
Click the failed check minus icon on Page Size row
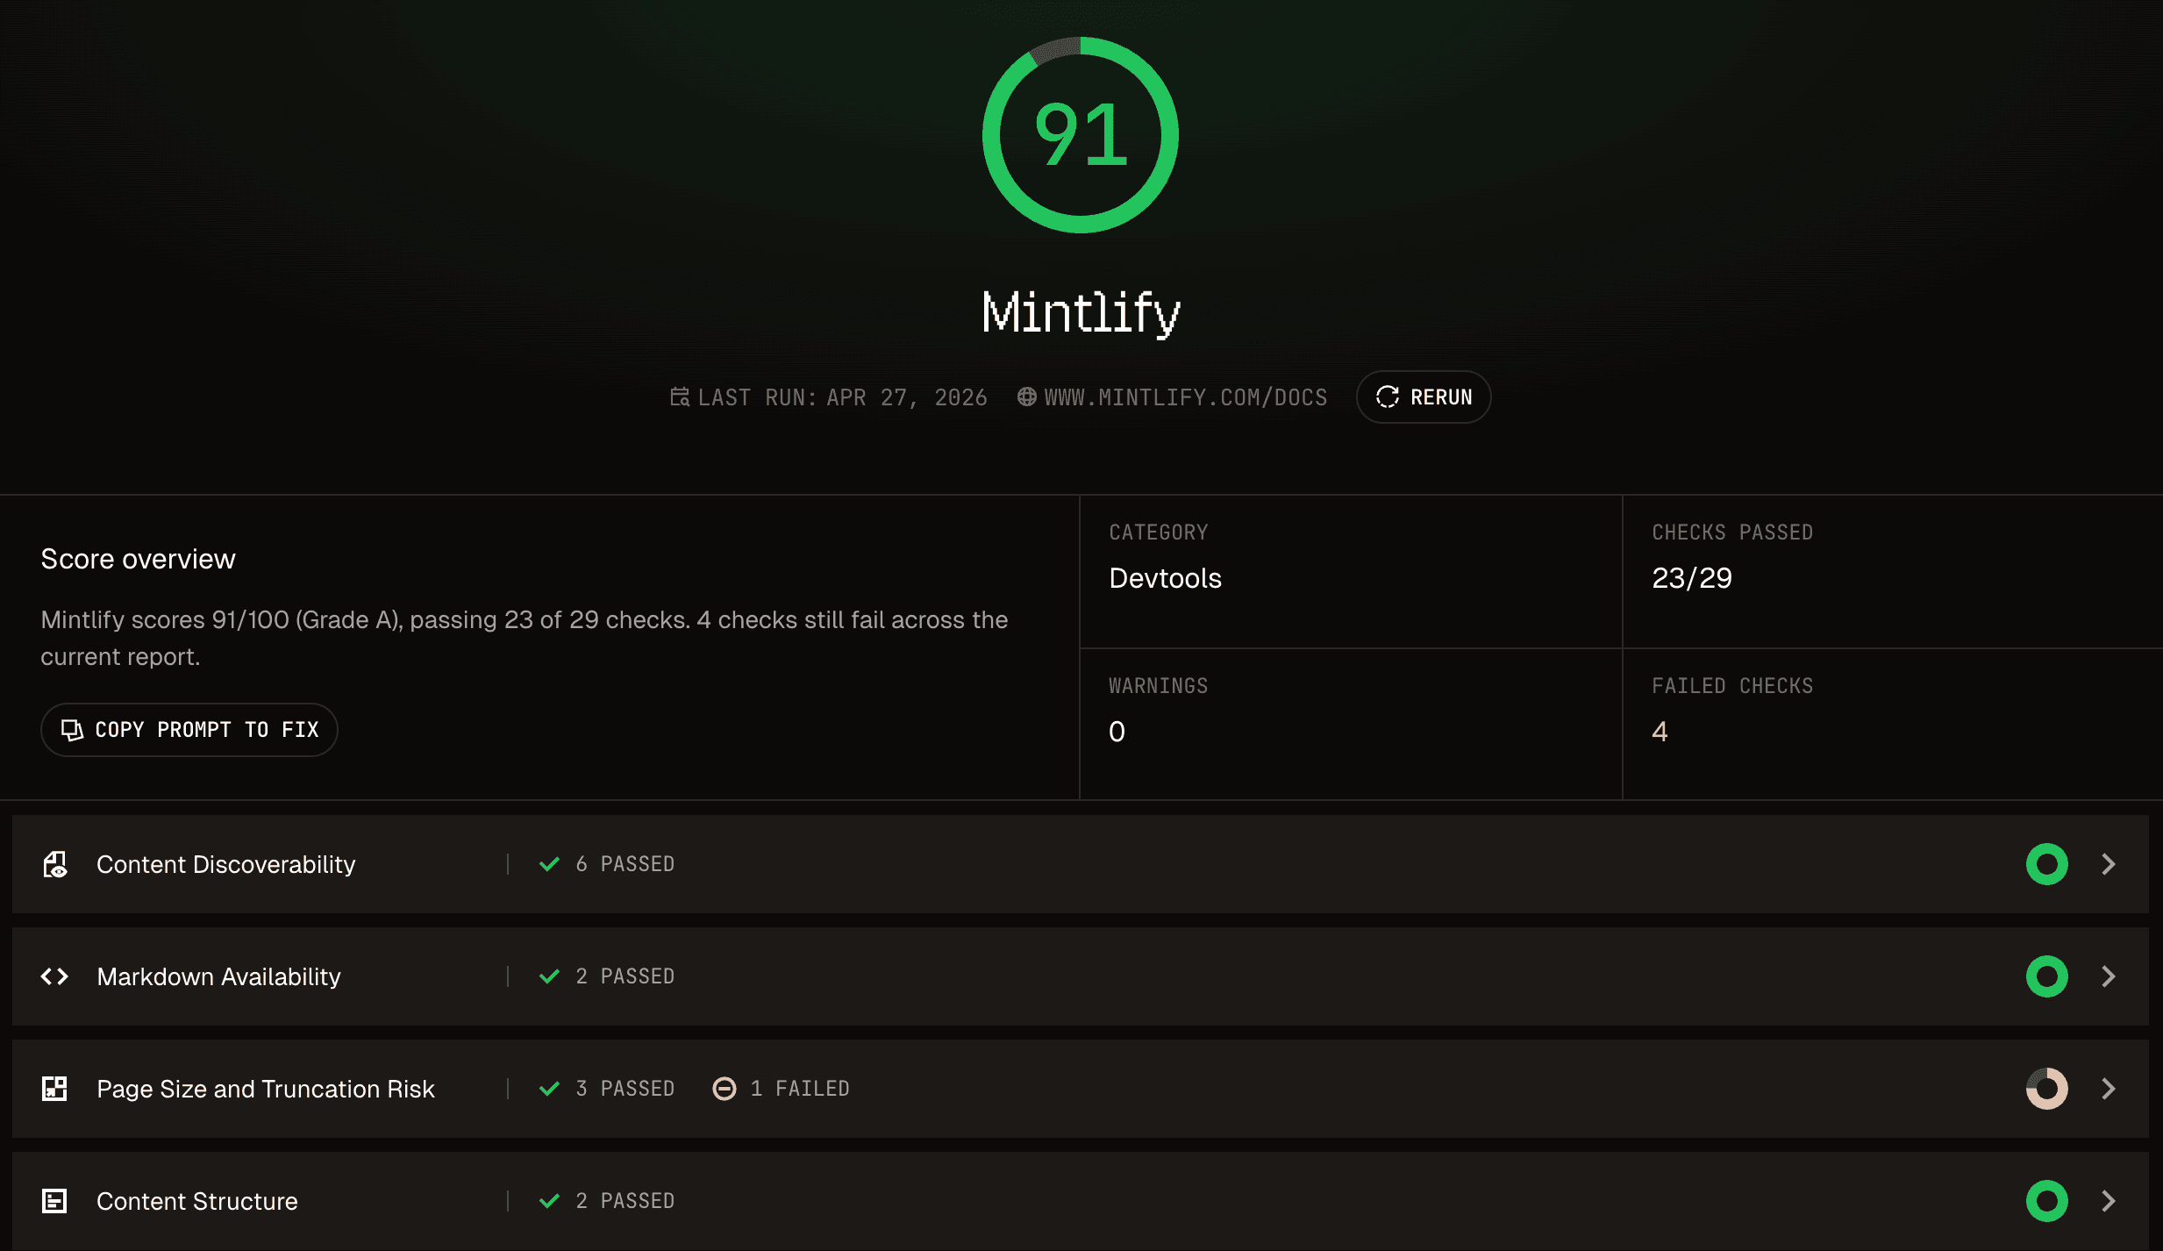(724, 1089)
